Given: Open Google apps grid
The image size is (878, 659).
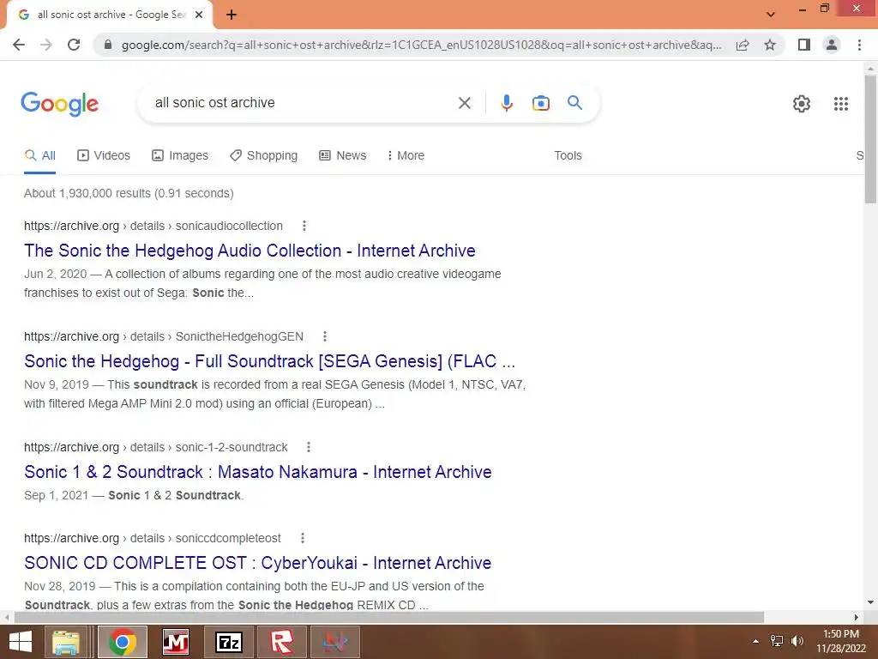Looking at the screenshot, I should (840, 104).
